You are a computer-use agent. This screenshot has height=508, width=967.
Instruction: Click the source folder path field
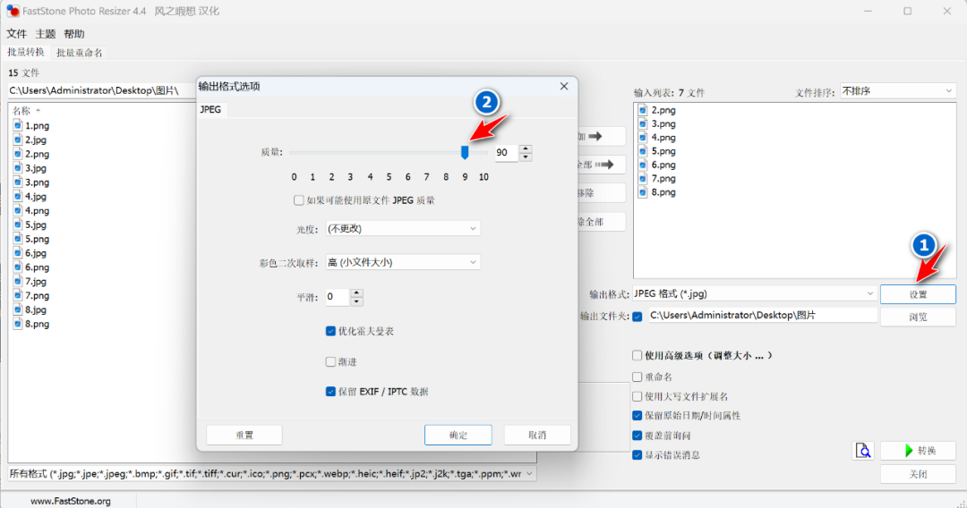(102, 90)
